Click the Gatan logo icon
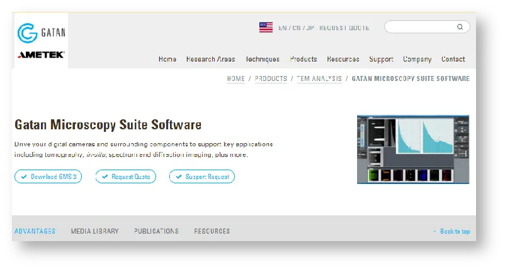The height and width of the screenshot is (270, 505). (x=28, y=33)
